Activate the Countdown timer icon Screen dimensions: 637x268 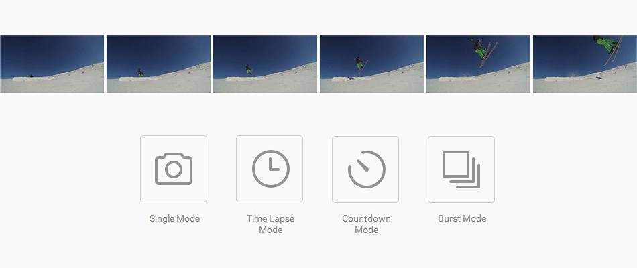pos(365,170)
